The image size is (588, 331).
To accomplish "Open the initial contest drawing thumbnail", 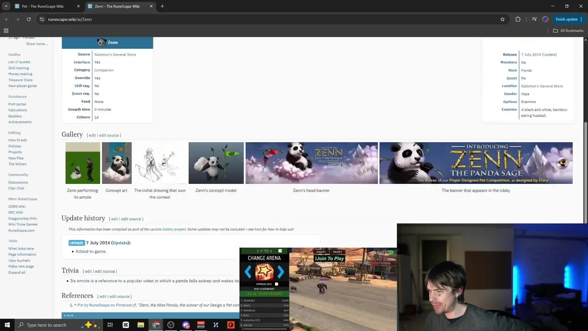I will pyautogui.click(x=160, y=163).
